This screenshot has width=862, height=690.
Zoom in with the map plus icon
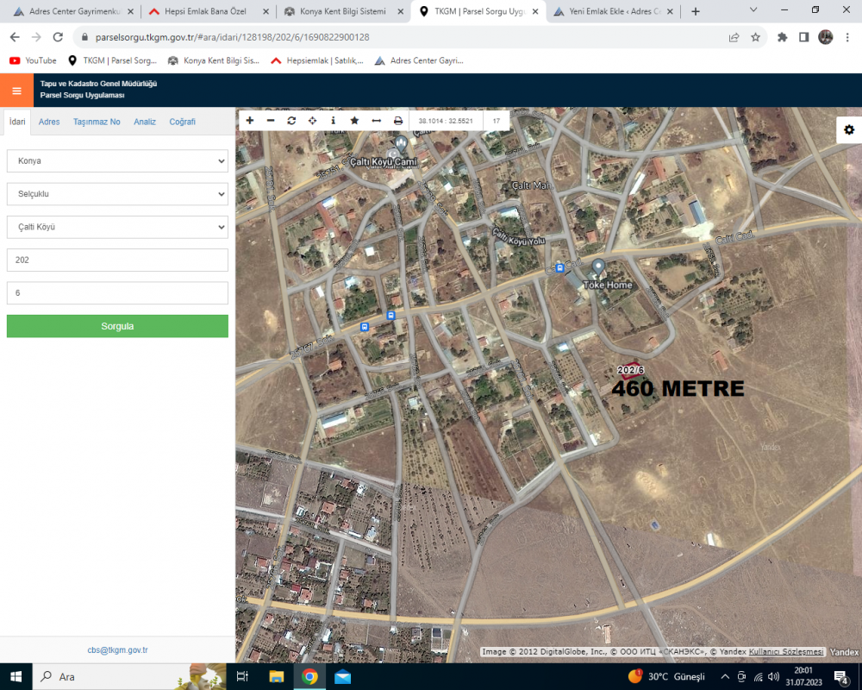click(x=250, y=121)
